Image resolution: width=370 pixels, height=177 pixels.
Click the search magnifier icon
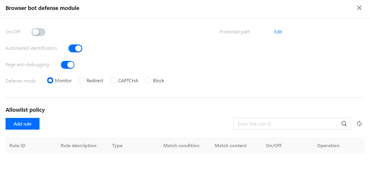click(344, 124)
